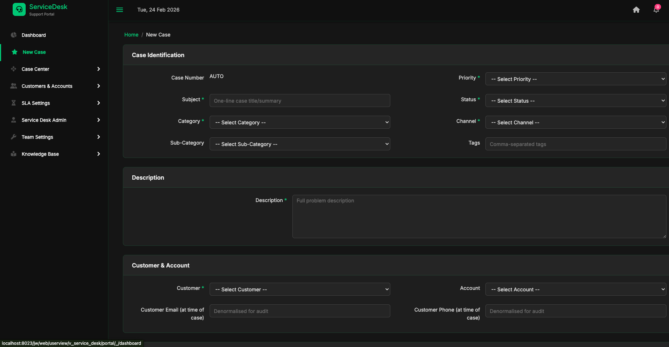This screenshot has width=669, height=347.
Task: Click the SLA Settings hourglass icon
Action: 14,103
